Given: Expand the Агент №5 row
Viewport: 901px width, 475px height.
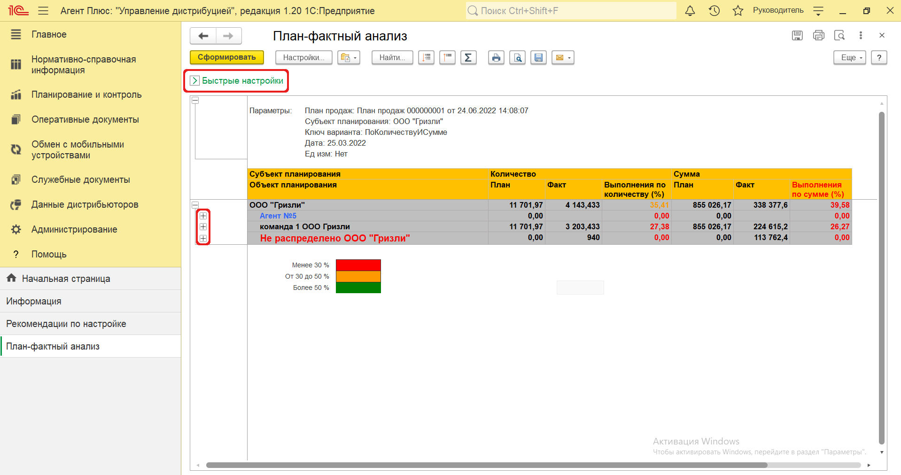Looking at the screenshot, I should pyautogui.click(x=203, y=216).
